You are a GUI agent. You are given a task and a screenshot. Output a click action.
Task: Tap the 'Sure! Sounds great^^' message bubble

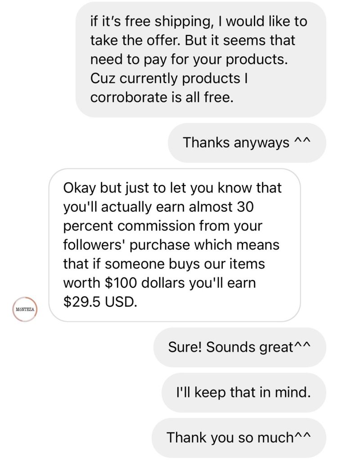point(239,347)
